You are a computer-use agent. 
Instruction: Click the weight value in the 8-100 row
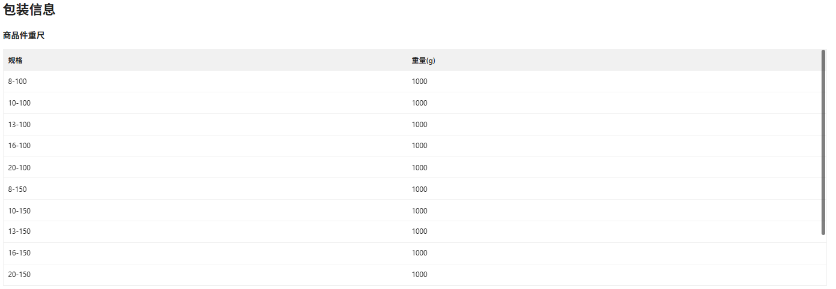[420, 82]
